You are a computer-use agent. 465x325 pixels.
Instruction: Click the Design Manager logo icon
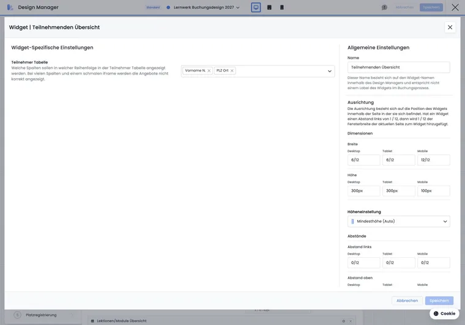point(10,7)
